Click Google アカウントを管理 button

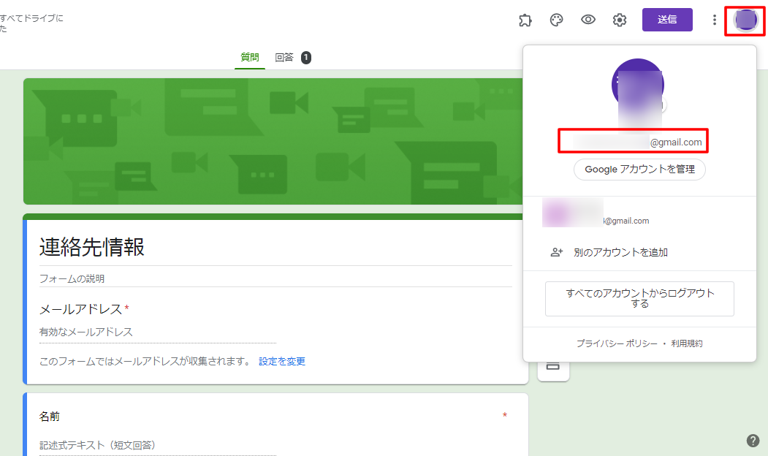[x=639, y=170]
